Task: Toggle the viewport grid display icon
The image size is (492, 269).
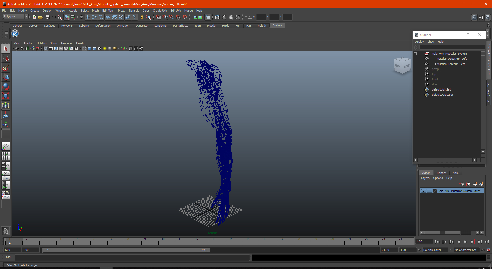Action: coord(46,48)
